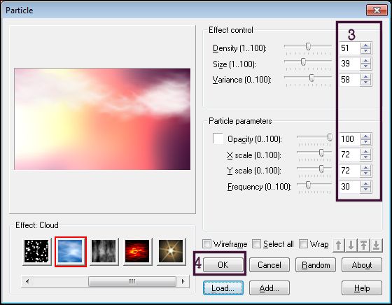Decrease Frequency value with the down spinner
The image size is (392, 305).
click(365, 190)
